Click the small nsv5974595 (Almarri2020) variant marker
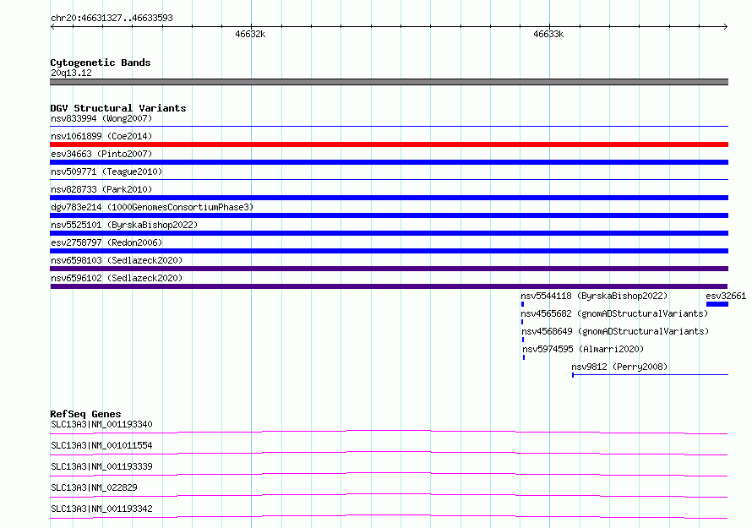This screenshot has width=752, height=528. (x=524, y=357)
